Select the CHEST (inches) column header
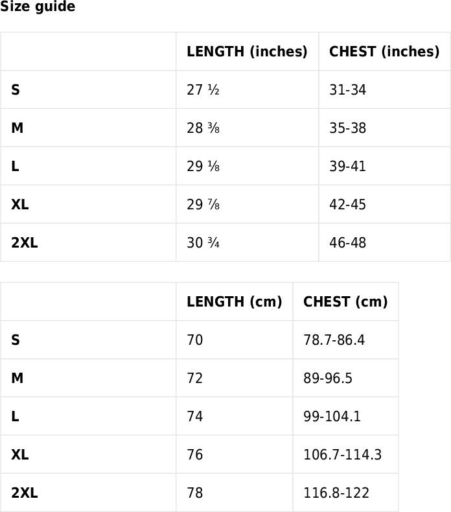451x512 pixels. click(384, 51)
